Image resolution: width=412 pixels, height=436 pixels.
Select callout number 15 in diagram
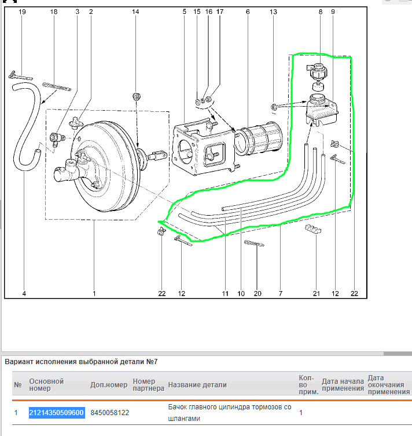(197, 12)
